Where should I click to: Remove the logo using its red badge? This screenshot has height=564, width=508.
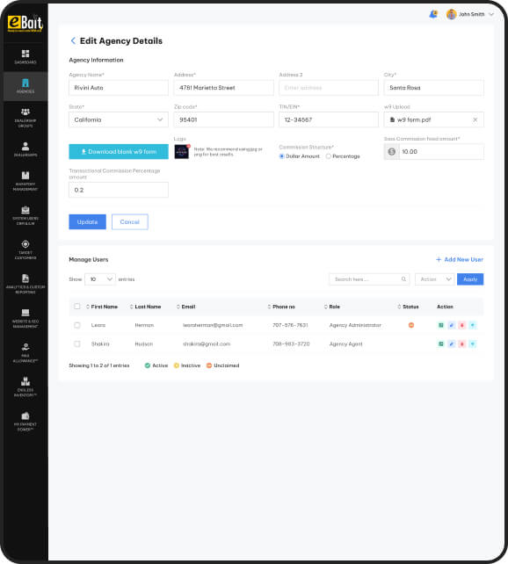pyautogui.click(x=188, y=146)
